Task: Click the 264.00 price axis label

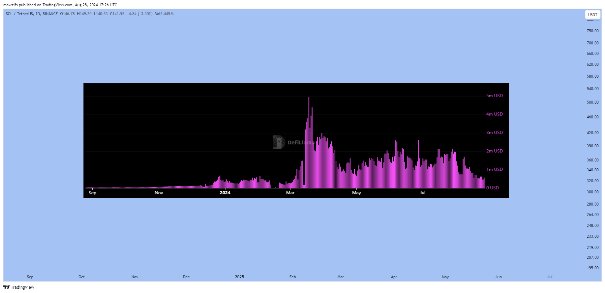Action: (x=592, y=215)
